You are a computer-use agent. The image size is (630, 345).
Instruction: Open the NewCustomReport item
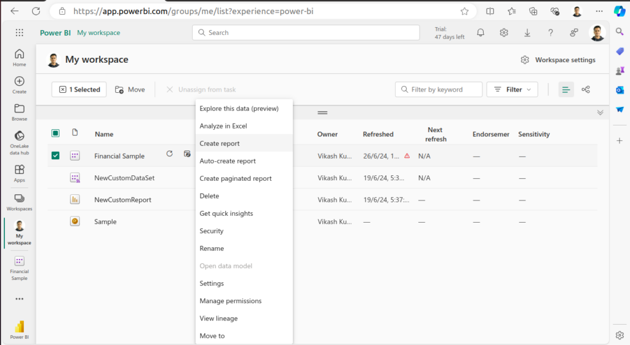point(122,200)
